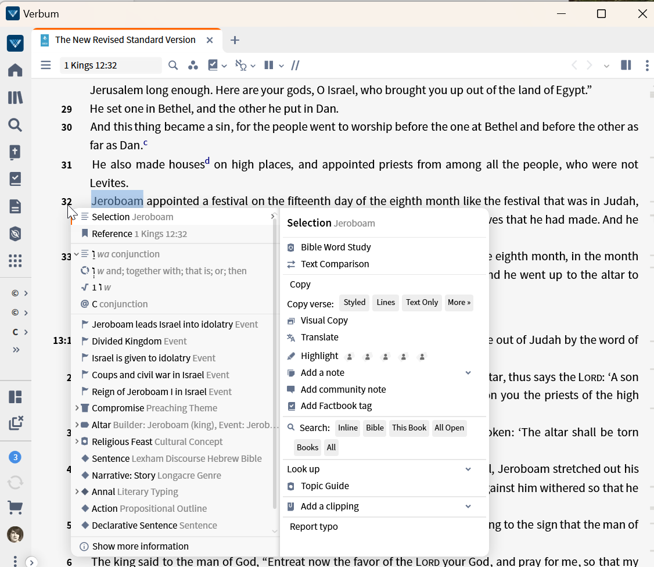Viewport: 654px width, 567px height.
Task: Switch to The New Revised Standard Version tab
Action: [125, 40]
